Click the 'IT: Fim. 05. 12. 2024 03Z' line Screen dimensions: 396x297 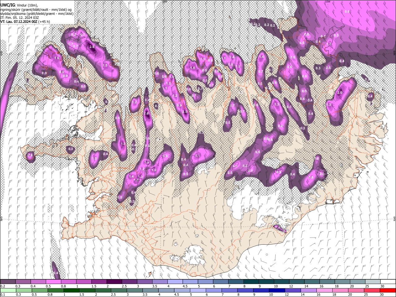point(19,18)
